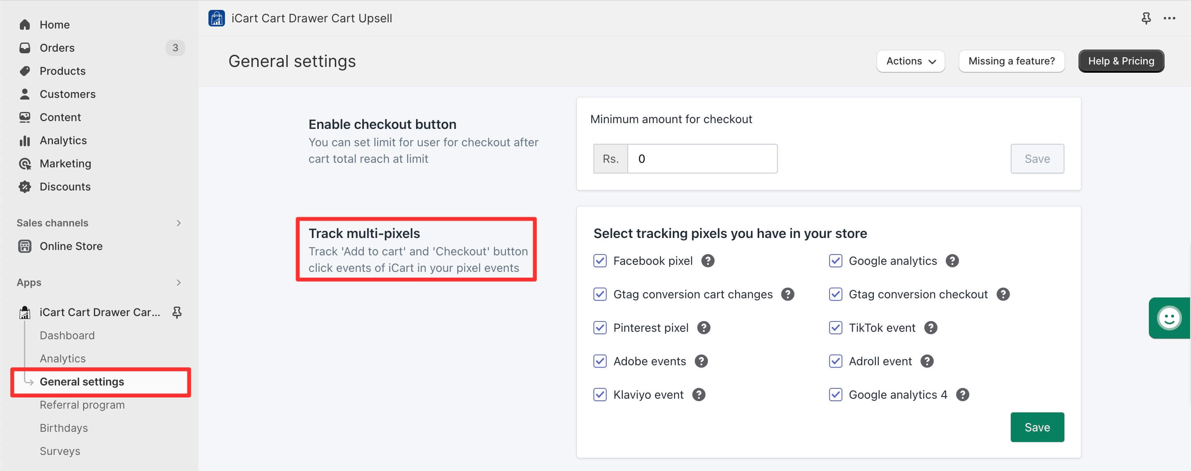Screen dimensions: 1191x471
Task: Show help for Facebook pixel
Action: [708, 261]
